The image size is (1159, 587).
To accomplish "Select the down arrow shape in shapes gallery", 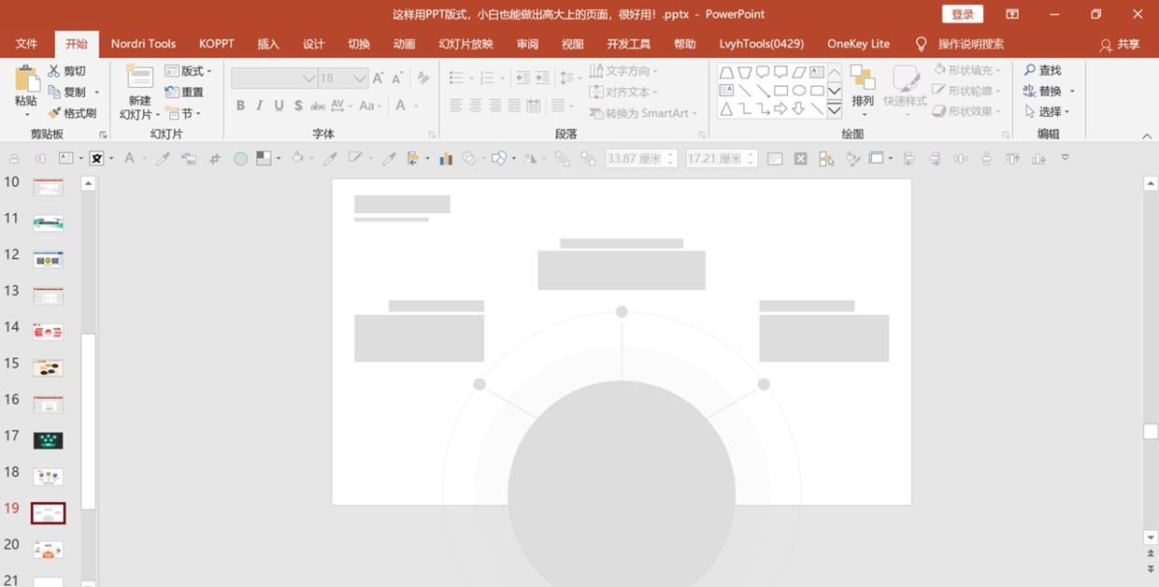I will click(799, 108).
